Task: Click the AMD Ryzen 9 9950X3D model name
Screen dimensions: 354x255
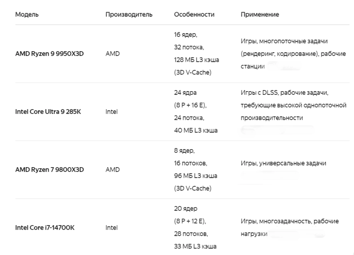Action: (49, 54)
